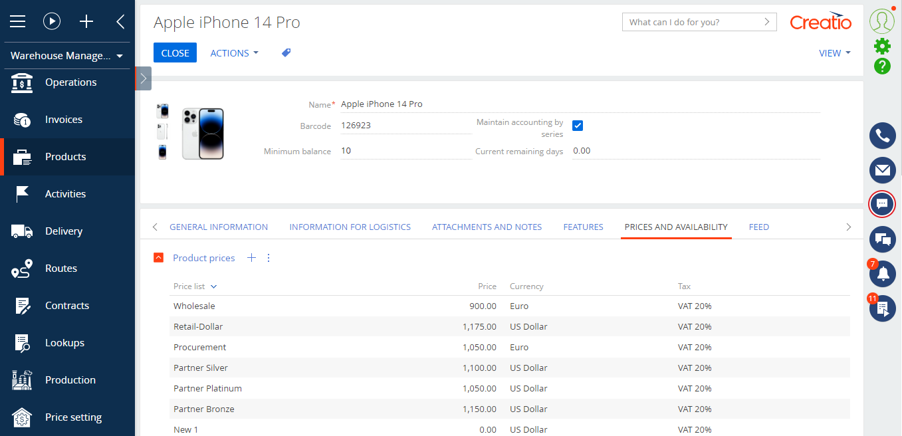Open system designer gear icon
The height and width of the screenshot is (436, 902).
tap(882, 46)
